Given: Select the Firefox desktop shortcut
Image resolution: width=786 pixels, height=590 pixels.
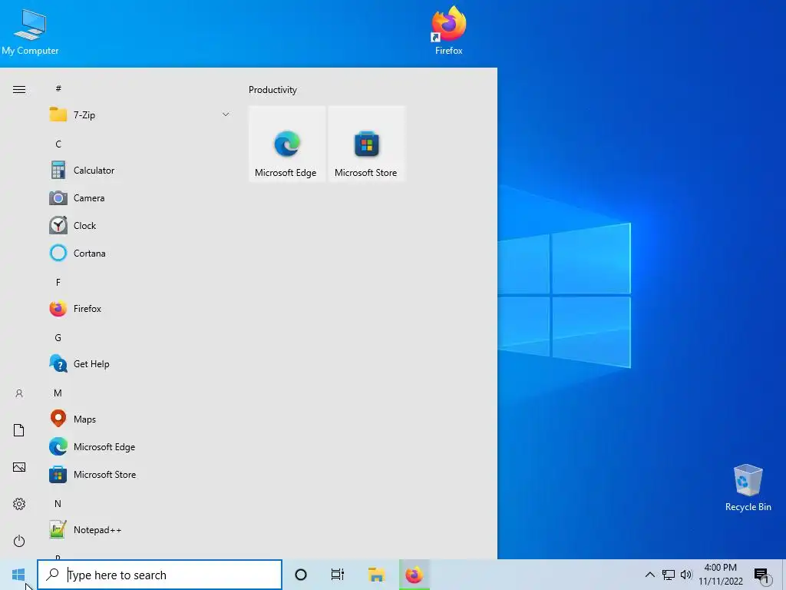Looking at the screenshot, I should 448,31.
